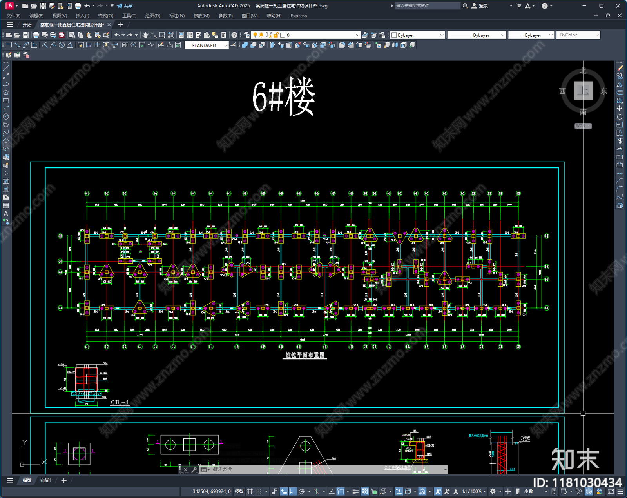The image size is (627, 498).
Task: Toggle transparency display in status bar
Action: pyautogui.click(x=364, y=491)
